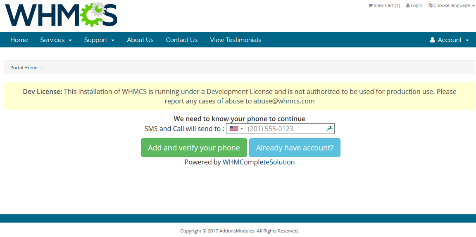Open the WHMCompleteSolution link

click(259, 162)
